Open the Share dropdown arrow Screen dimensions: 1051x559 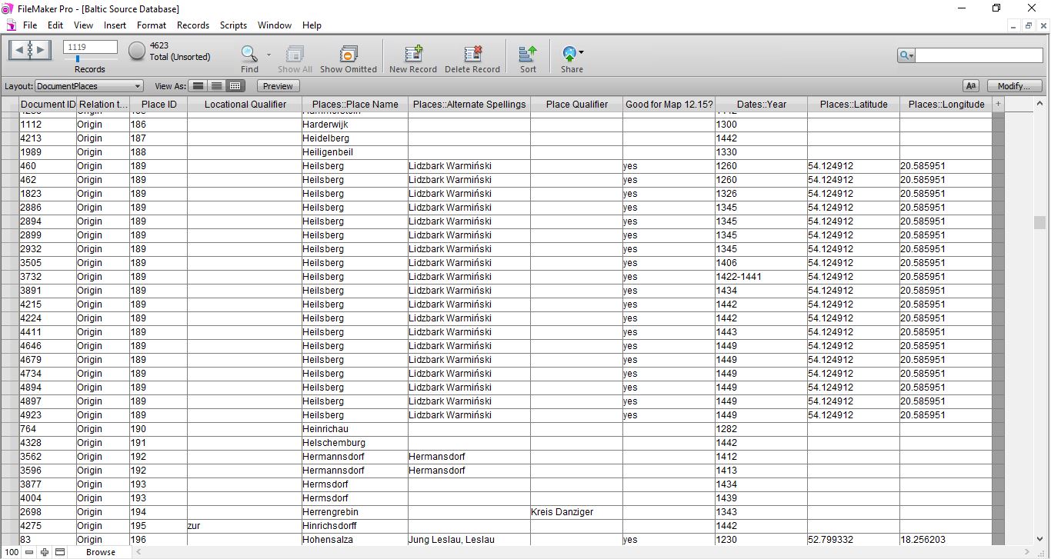point(581,52)
